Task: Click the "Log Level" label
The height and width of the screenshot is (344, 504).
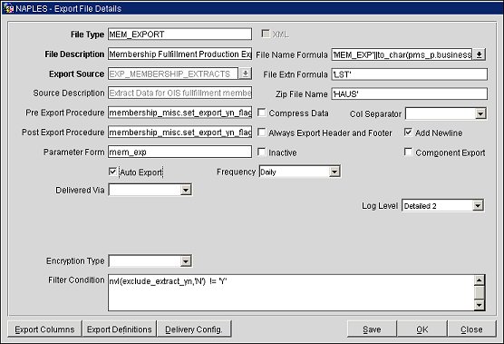Action: point(380,206)
